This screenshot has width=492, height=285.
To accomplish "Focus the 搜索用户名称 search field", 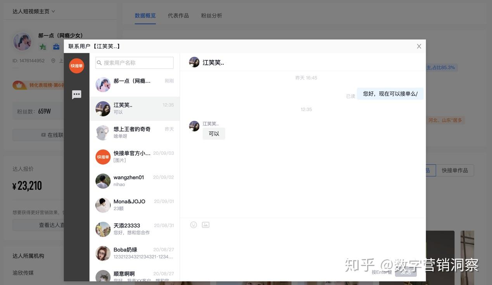I will (x=135, y=63).
